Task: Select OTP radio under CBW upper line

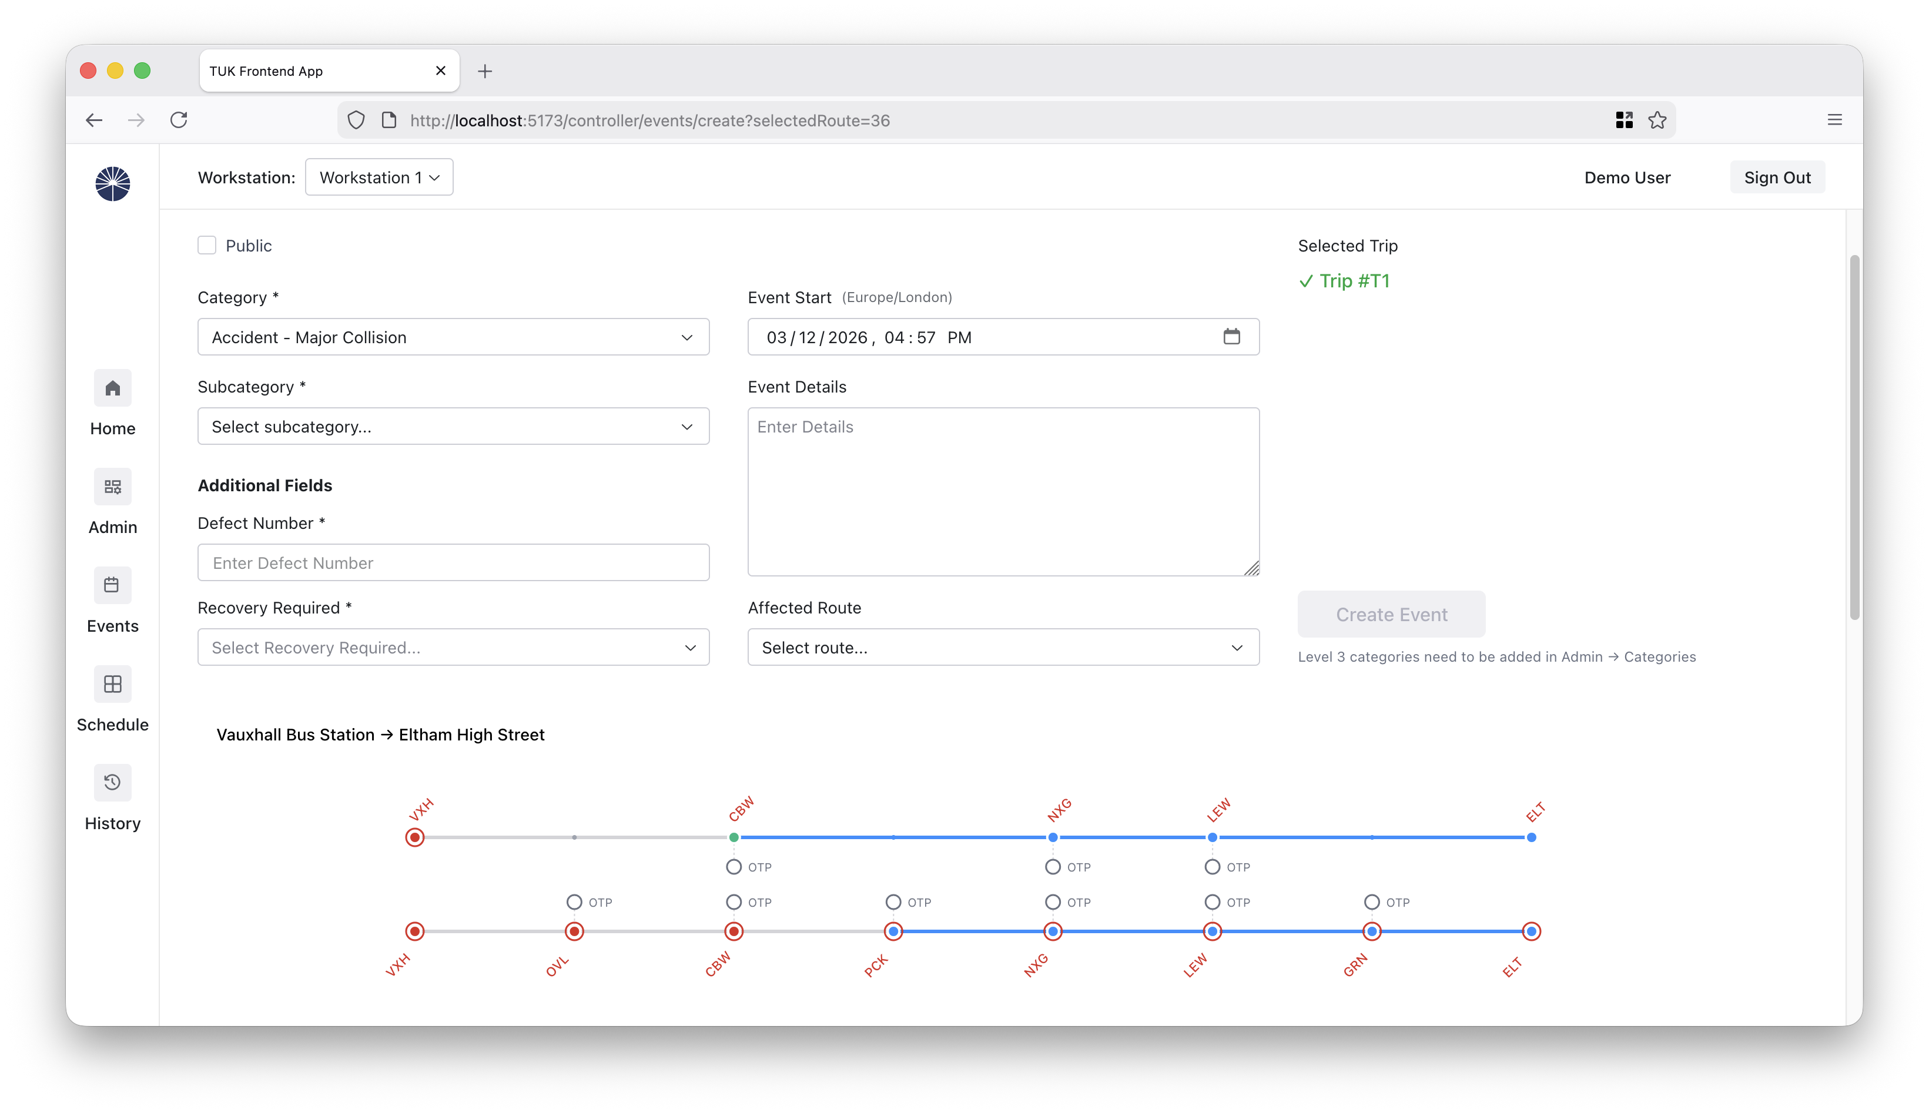Action: (x=734, y=867)
